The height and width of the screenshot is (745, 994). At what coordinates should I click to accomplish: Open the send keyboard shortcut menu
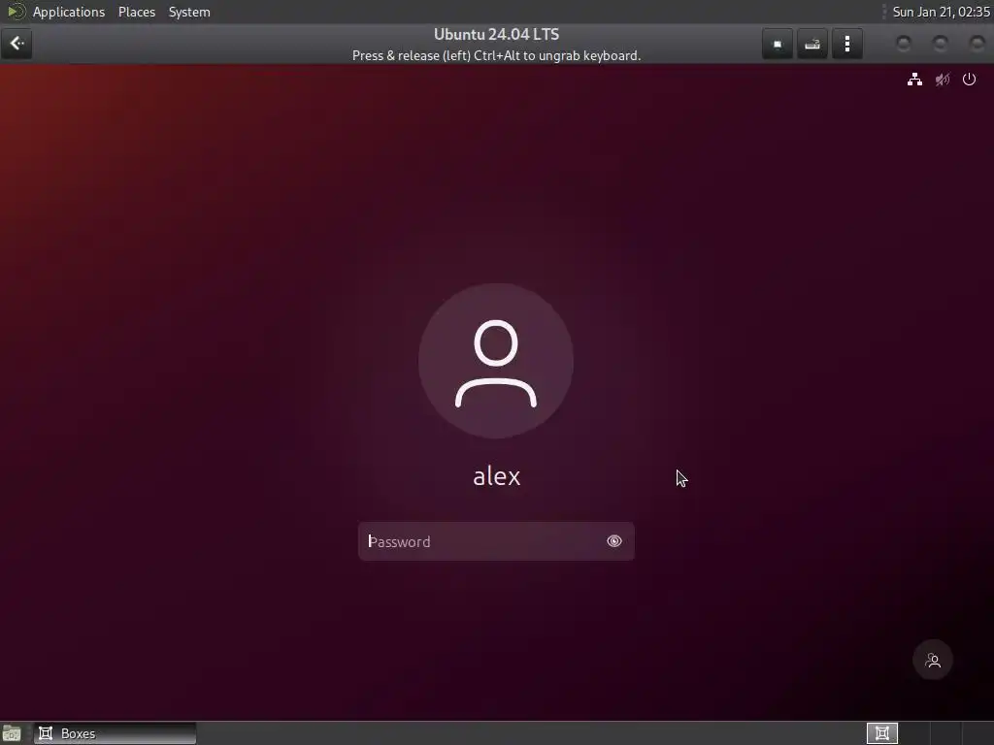812,44
